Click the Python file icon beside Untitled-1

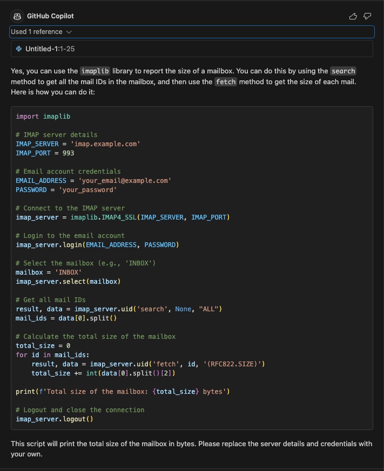click(x=19, y=48)
